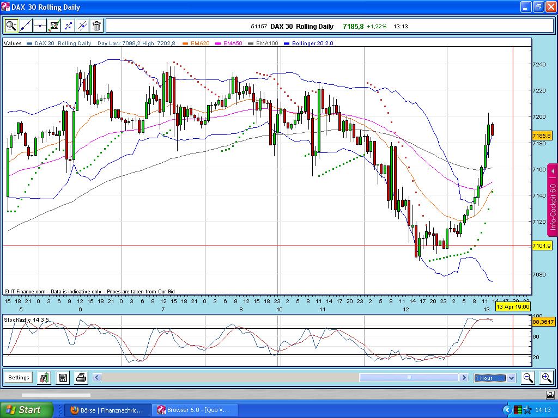Click the DAX 30 Rolling Daily legend

[x=59, y=44]
